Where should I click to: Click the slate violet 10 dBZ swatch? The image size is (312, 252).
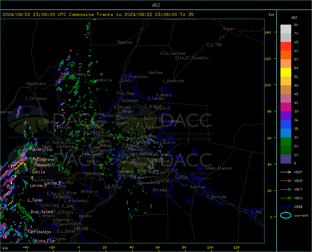click(286, 159)
